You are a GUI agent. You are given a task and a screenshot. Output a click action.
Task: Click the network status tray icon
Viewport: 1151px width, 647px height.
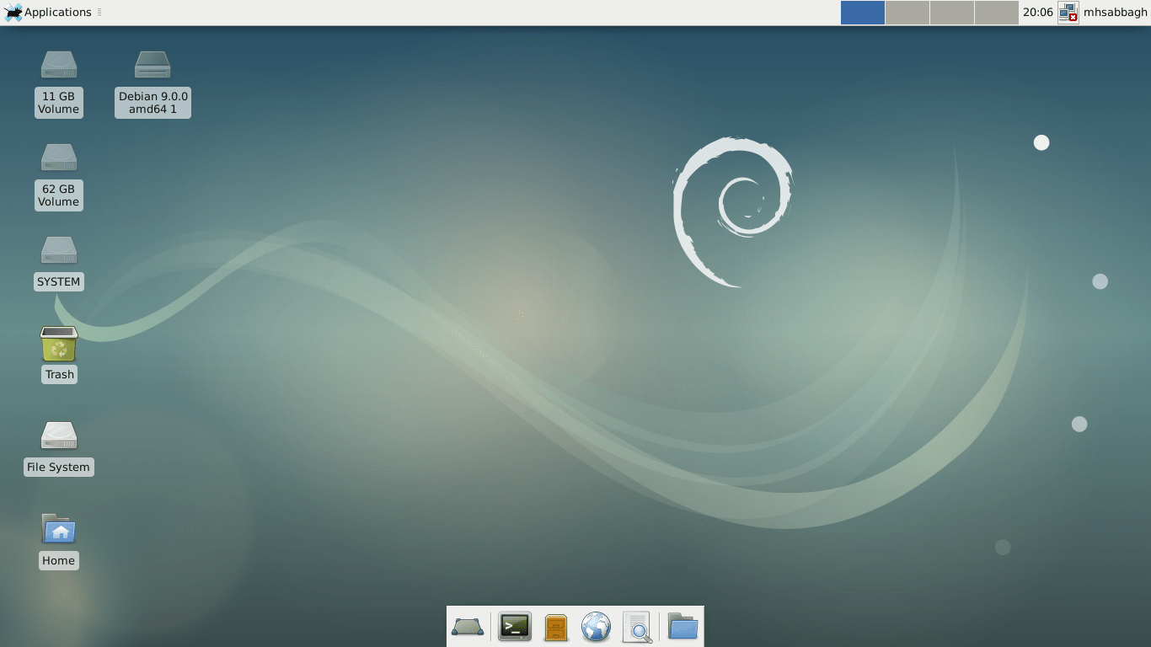pyautogui.click(x=1067, y=12)
